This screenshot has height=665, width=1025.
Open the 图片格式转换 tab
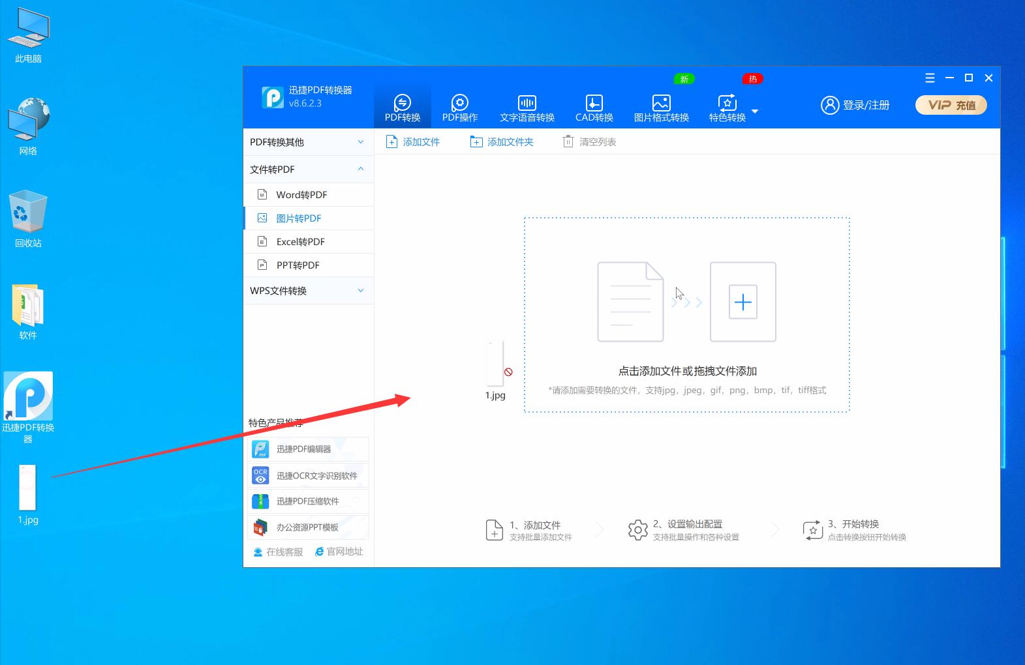(662, 108)
